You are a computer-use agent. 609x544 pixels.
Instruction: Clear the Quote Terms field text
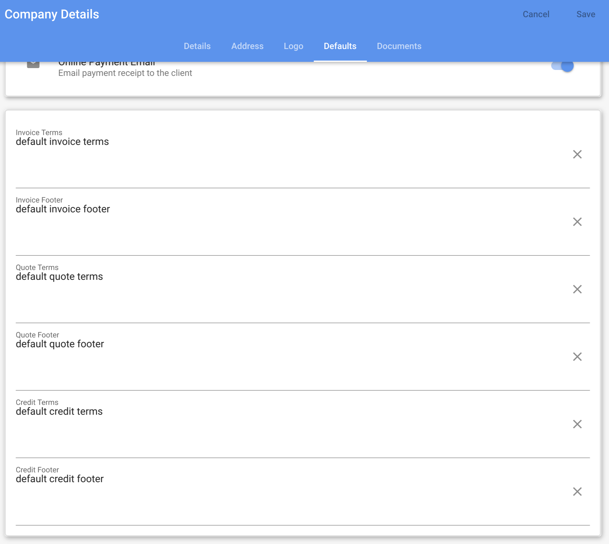577,289
